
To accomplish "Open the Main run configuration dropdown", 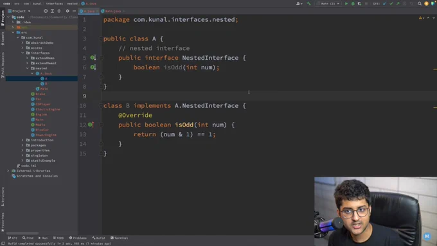I will click(x=328, y=4).
